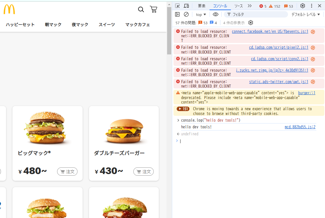Click the warnings count badge showing 152

tap(274, 6)
